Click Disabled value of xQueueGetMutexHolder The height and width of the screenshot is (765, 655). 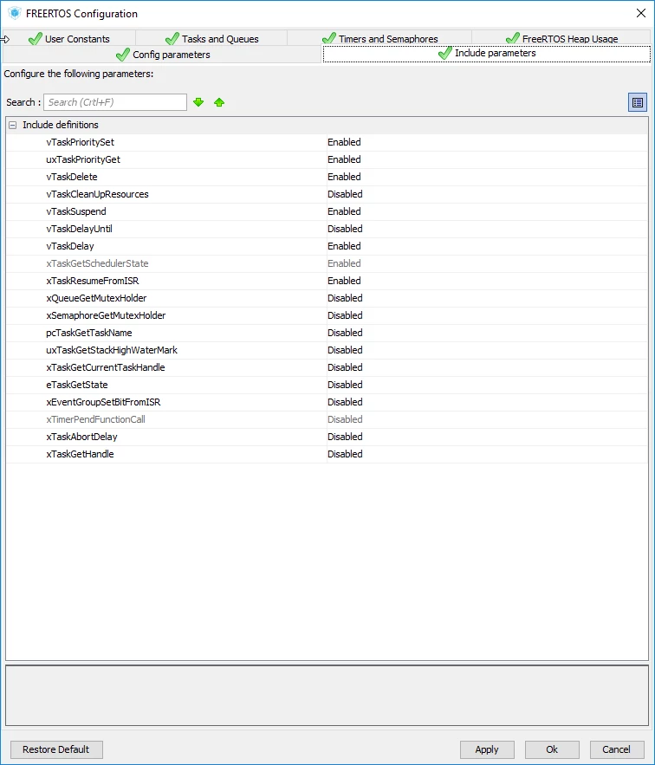pyautogui.click(x=345, y=298)
